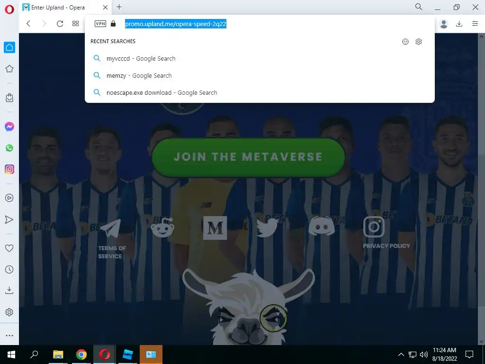The width and height of the screenshot is (485, 364).
Task: Open Pinboards heart icon in sidebar
Action: (9, 248)
